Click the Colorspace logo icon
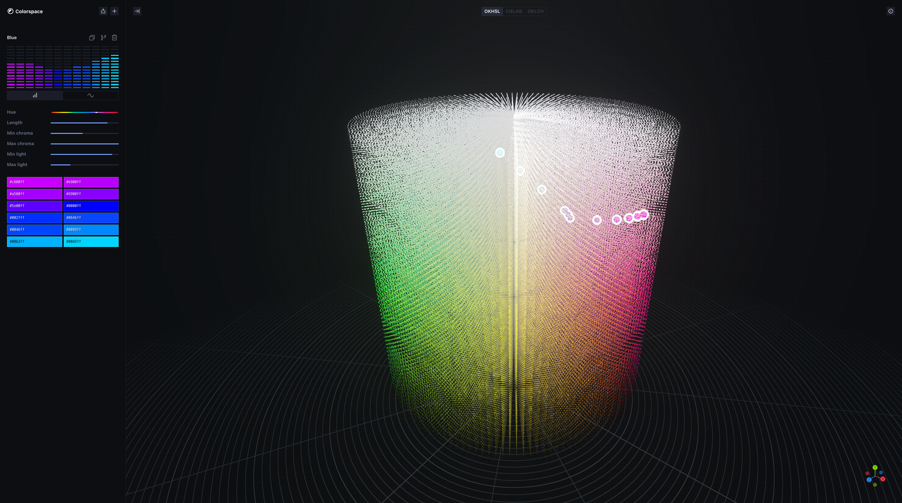Screen dimensions: 902x503 click(x=10, y=11)
